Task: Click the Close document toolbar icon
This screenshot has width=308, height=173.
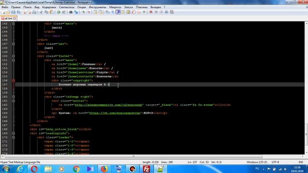Action: pos(24,12)
